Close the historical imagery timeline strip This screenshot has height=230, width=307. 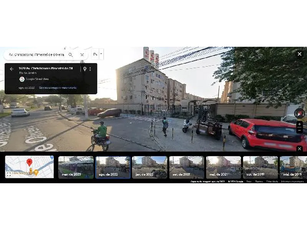pyautogui.click(x=299, y=149)
